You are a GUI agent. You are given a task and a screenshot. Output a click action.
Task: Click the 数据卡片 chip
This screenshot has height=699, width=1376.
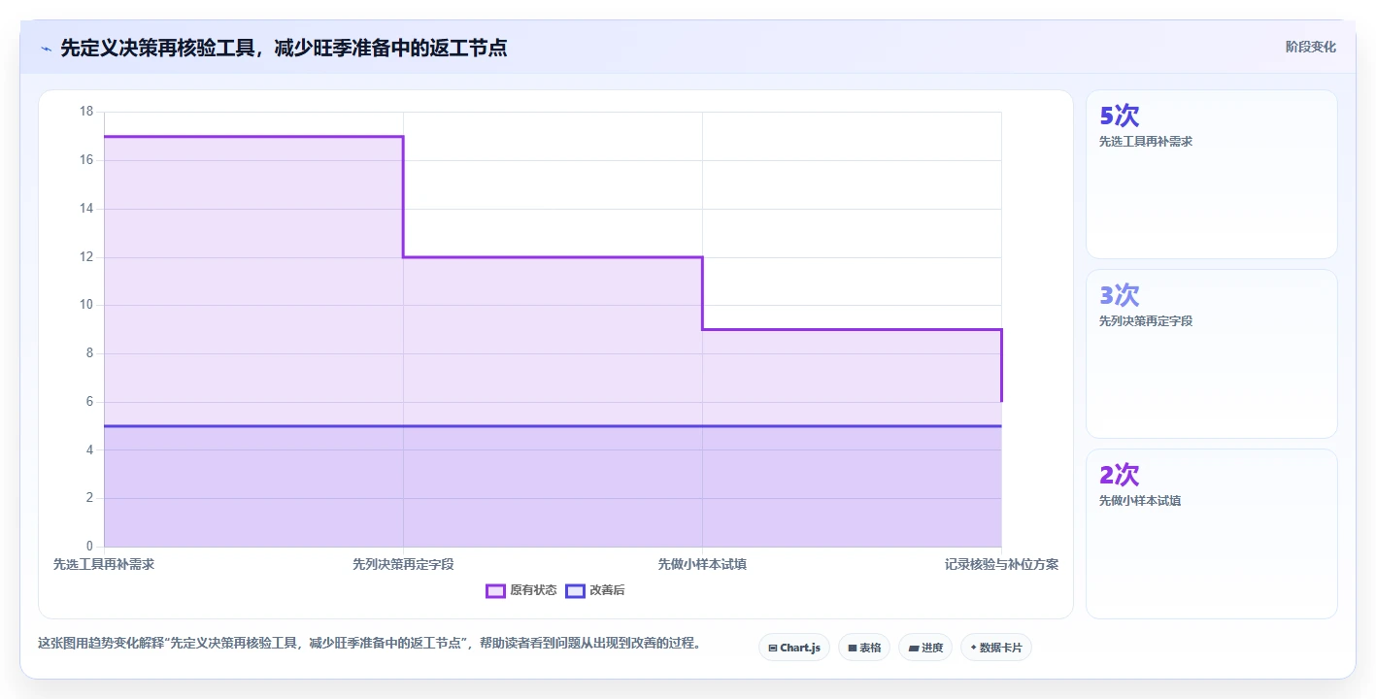click(995, 648)
